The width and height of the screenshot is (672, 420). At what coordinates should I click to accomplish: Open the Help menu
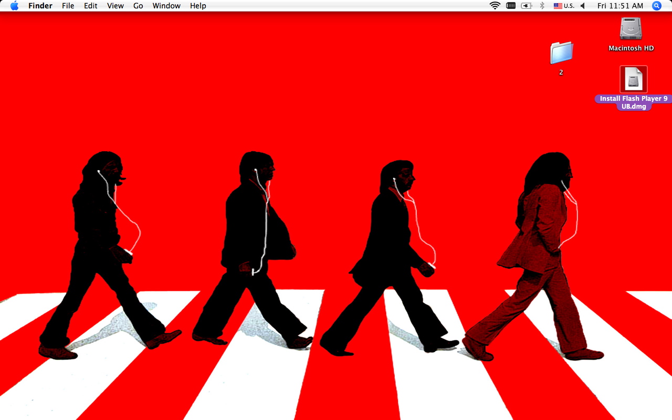coord(198,6)
